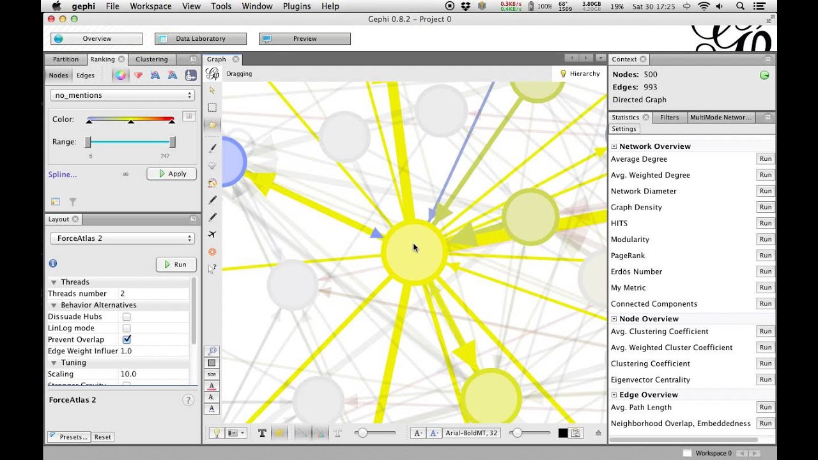Select the color wheel ranking mode
818x460 pixels.
pyautogui.click(x=120, y=75)
